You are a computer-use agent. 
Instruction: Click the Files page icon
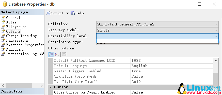tap(3, 22)
